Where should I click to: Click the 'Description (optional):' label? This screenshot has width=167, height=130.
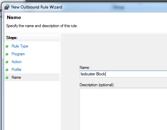tap(97, 85)
